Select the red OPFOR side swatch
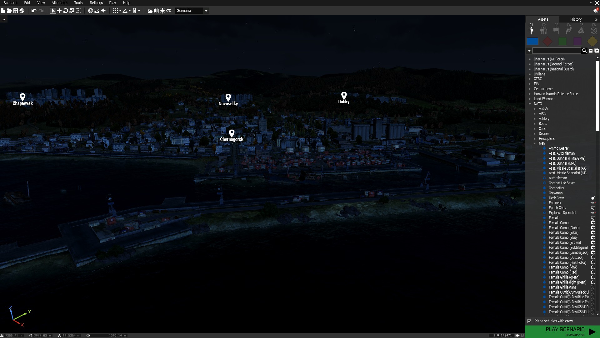600x338 pixels. click(547, 41)
